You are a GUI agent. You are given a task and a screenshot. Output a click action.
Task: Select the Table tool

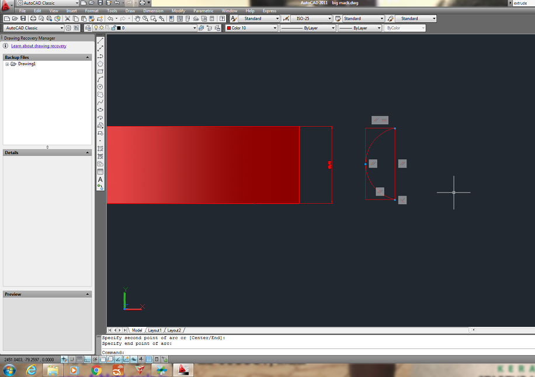(x=100, y=172)
